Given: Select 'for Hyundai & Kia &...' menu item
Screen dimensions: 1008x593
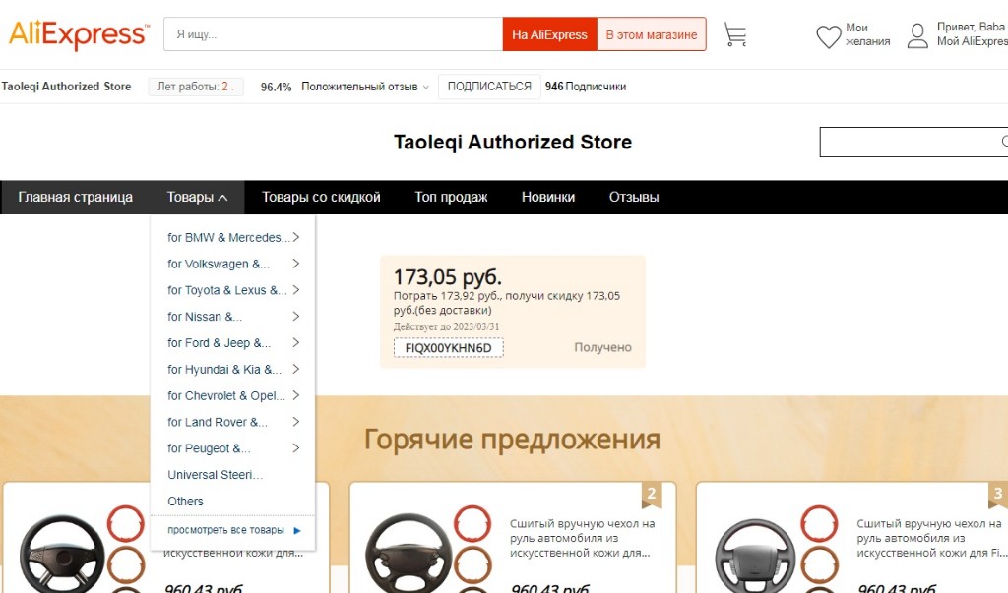Looking at the screenshot, I should (x=224, y=370).
